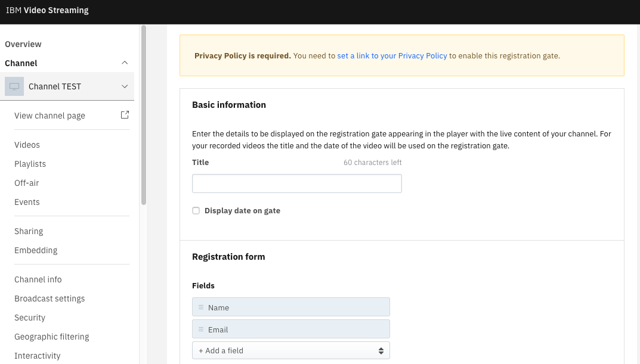Open the Sharing settings

click(29, 231)
